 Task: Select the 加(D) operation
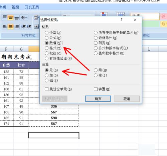click(51, 75)
